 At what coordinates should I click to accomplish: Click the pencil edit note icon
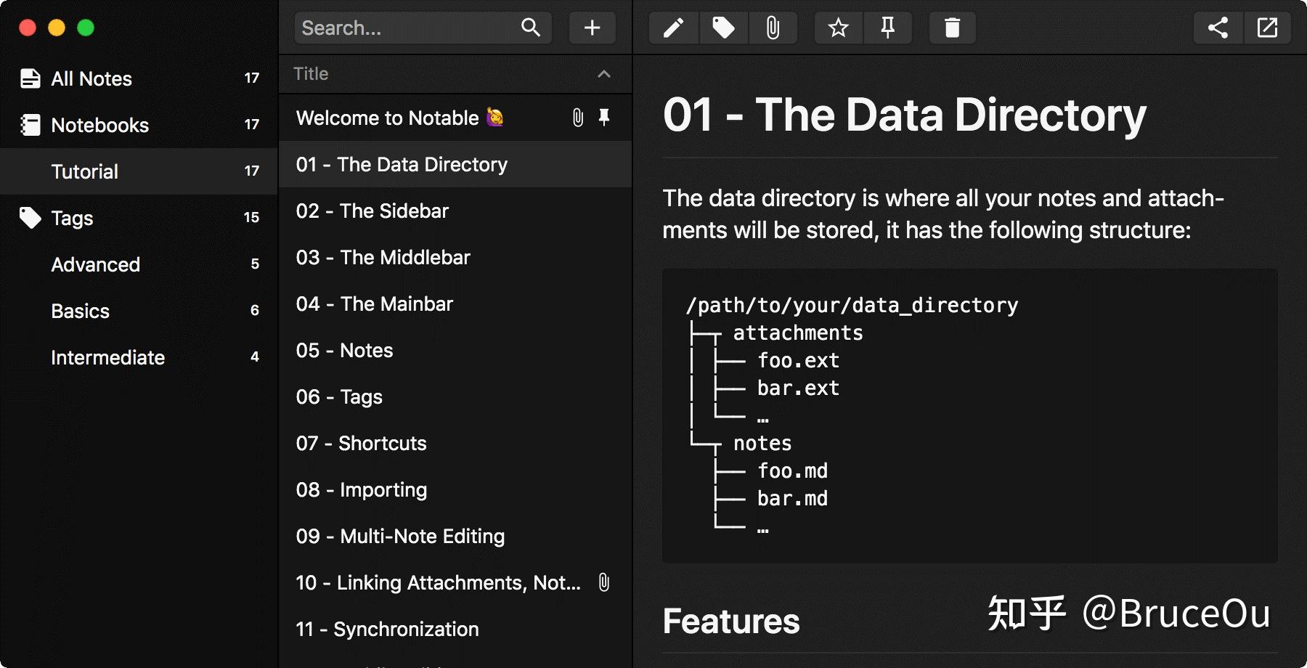[x=674, y=28]
